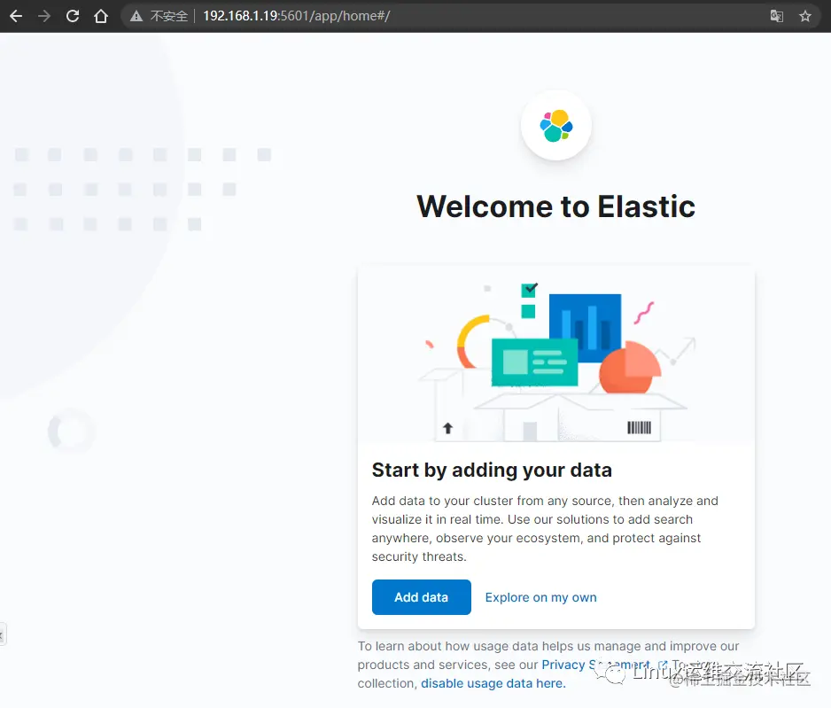Go forward with the browser forward arrow

(x=44, y=17)
